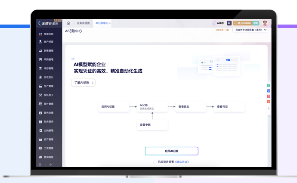Click the user avatar at top right
This screenshot has height=183, width=297.
(x=265, y=23)
